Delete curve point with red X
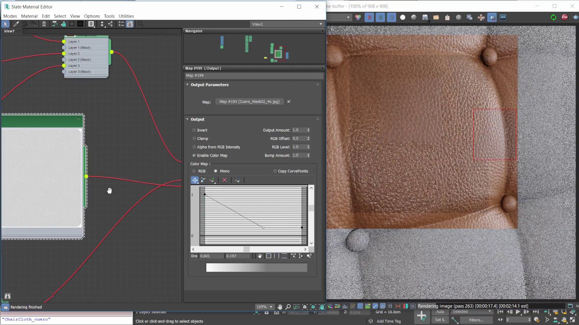This screenshot has height=325, width=579. point(224,180)
